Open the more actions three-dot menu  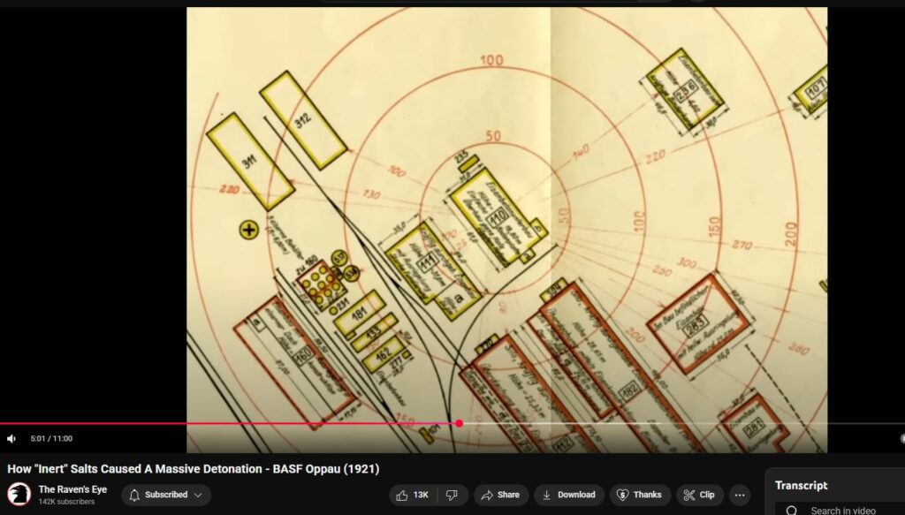pos(740,495)
